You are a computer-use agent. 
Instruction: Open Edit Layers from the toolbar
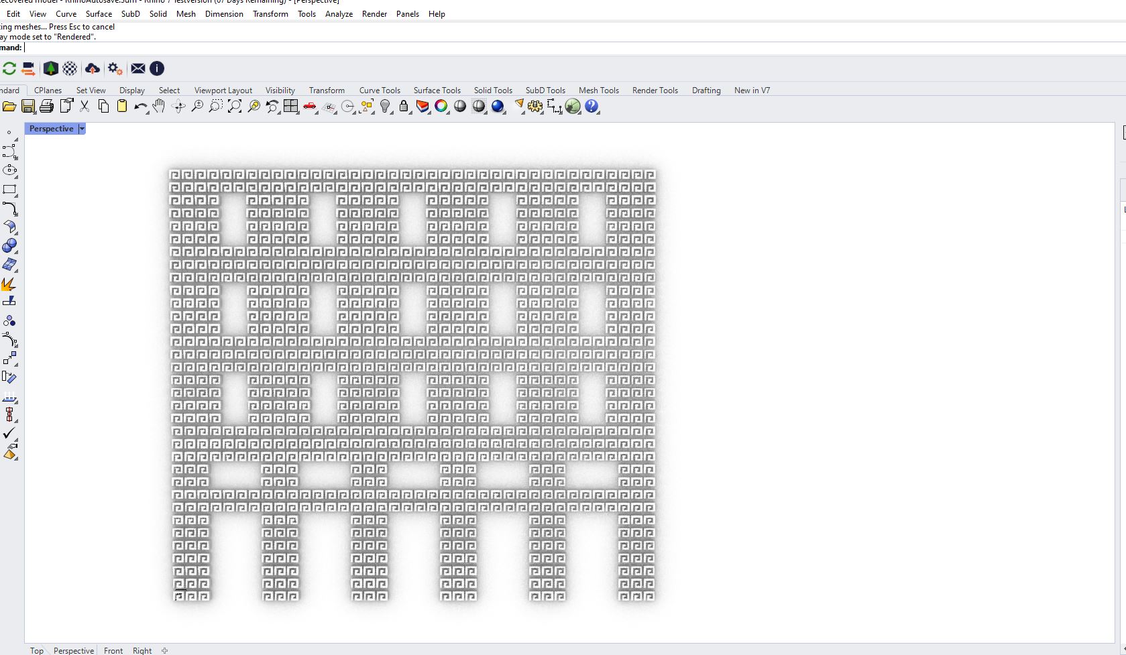[x=423, y=107]
